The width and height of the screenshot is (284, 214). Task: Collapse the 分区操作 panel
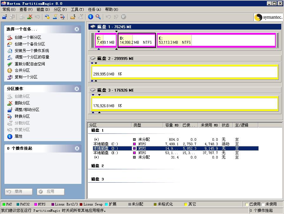[77, 89]
